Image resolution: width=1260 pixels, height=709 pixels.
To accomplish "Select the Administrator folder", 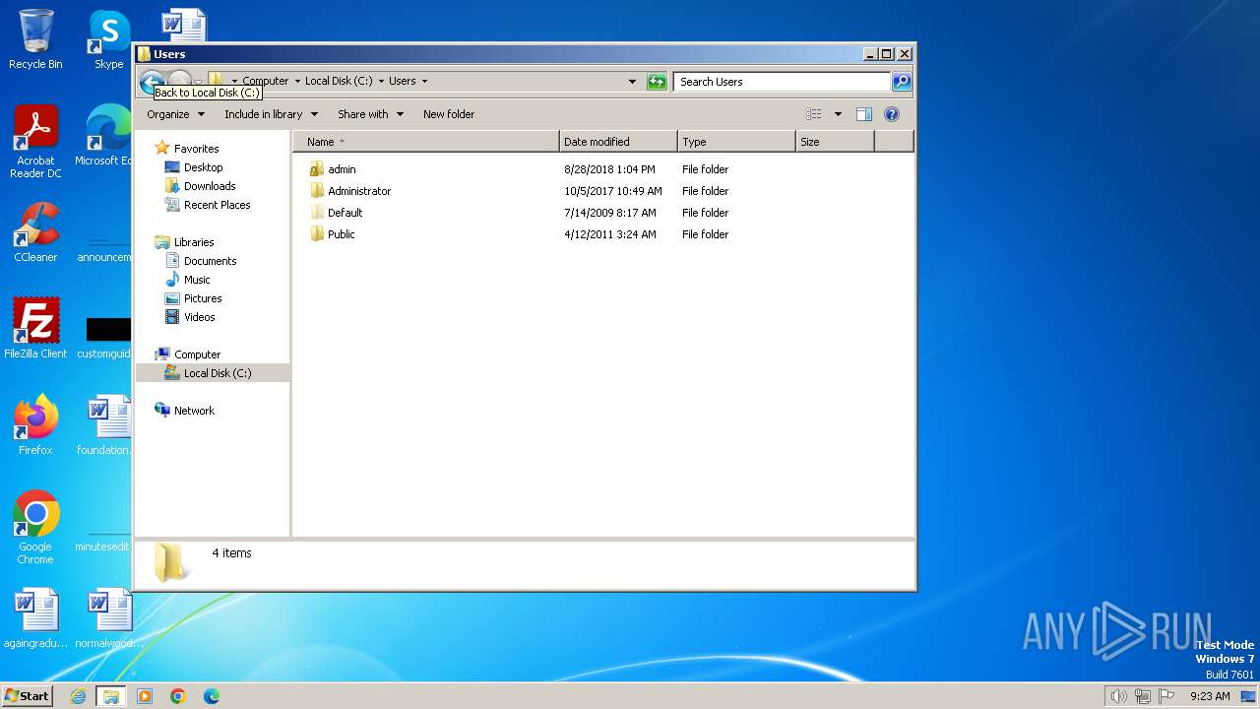I will tap(350, 191).
